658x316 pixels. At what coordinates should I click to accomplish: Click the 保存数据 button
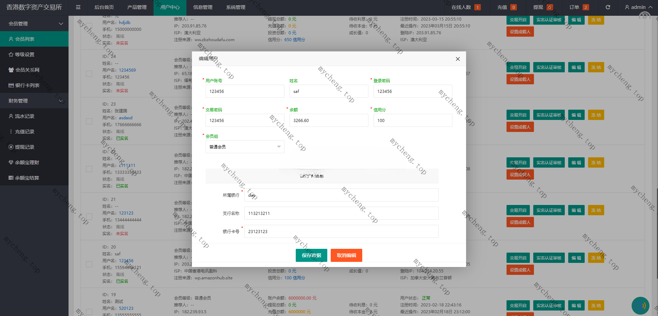point(311,255)
